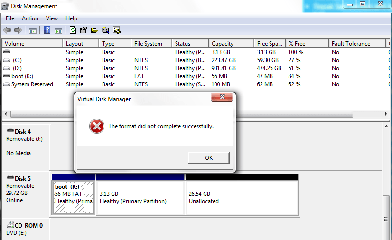Click the volume list horizontal scrollbar thumb
Screen dimensions: 392x240
coord(181,114)
